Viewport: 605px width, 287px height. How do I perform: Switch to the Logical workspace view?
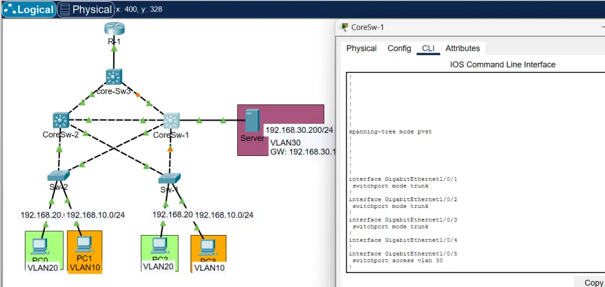(x=29, y=9)
